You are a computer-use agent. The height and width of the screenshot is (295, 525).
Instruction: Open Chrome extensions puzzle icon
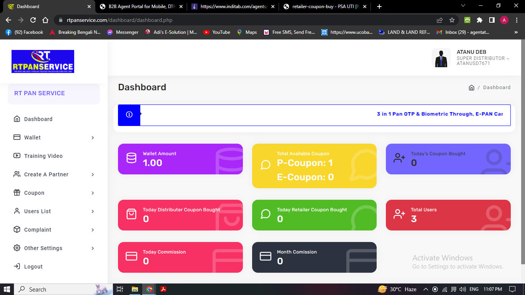[479, 20]
